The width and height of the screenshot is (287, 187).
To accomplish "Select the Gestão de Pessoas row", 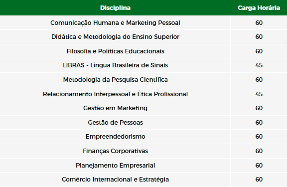I will click(143, 122).
